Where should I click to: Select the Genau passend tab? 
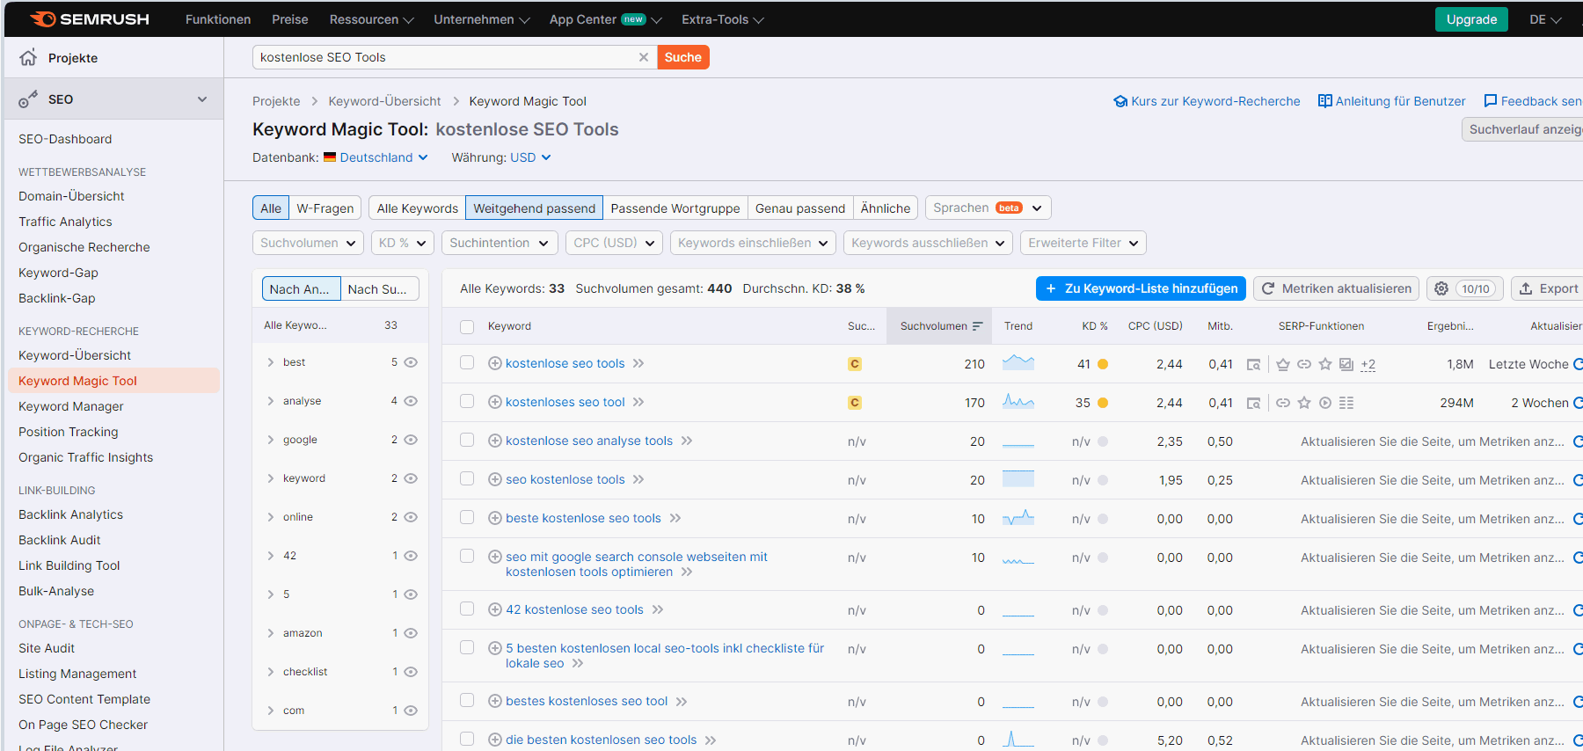click(x=800, y=208)
